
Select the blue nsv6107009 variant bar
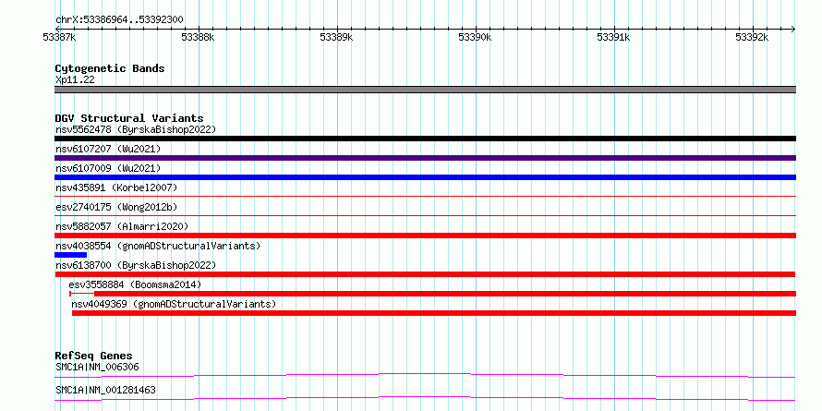click(x=425, y=177)
